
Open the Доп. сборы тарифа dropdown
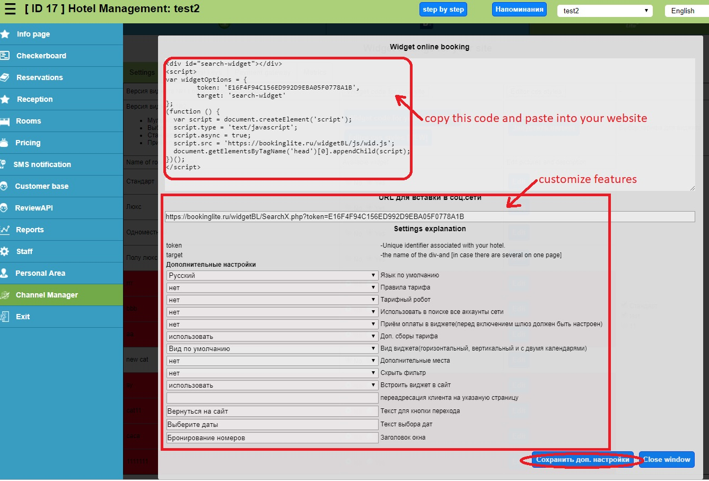(x=272, y=336)
